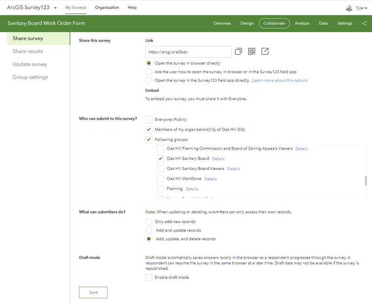Open the Design tab

pyautogui.click(x=247, y=23)
